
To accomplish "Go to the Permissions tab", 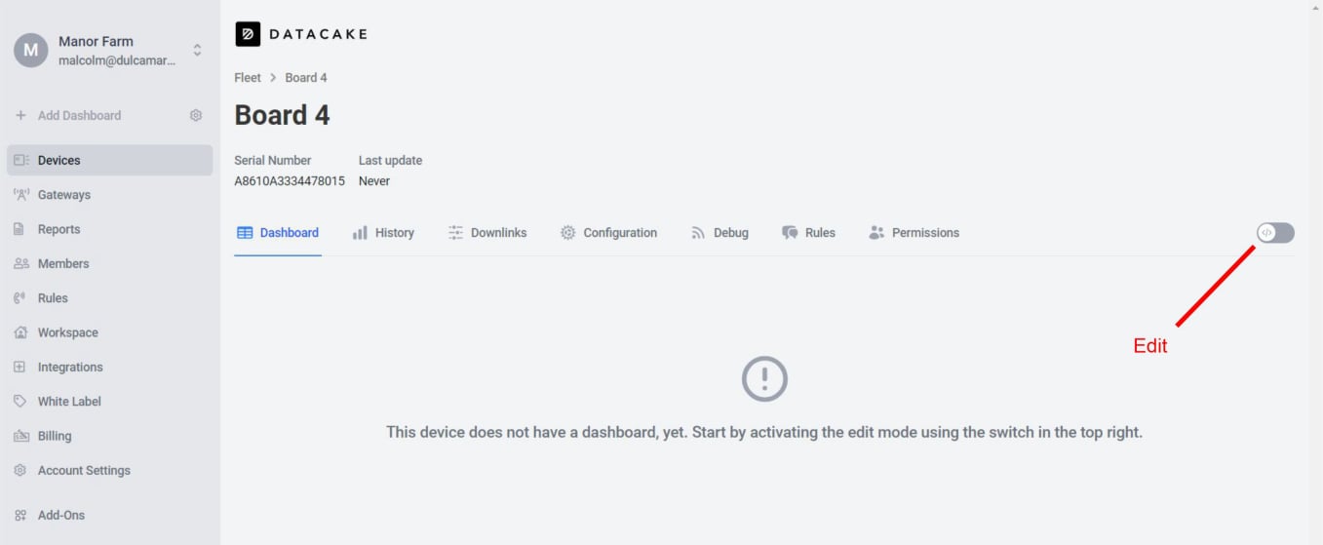I will [914, 233].
